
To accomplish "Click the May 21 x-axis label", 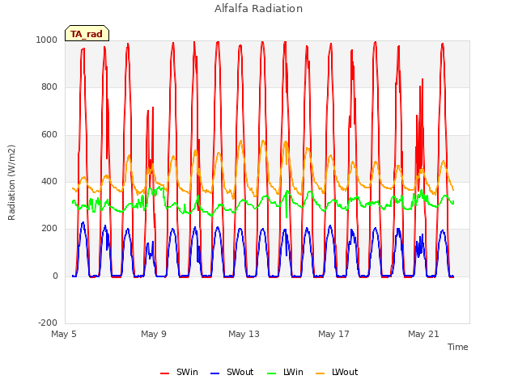I will click(423, 334).
